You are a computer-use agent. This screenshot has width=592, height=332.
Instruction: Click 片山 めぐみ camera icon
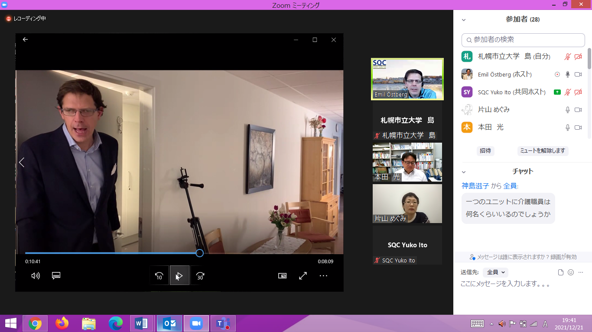coord(578,110)
